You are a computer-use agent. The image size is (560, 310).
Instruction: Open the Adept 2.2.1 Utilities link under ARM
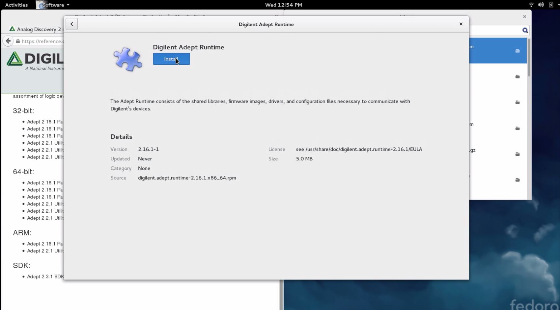point(45,251)
